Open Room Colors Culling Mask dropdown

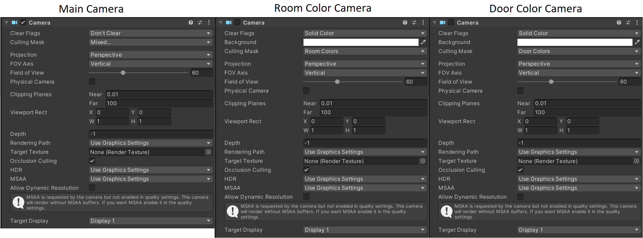(x=365, y=51)
